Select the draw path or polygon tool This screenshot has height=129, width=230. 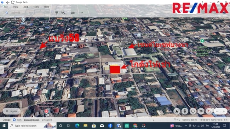[63, 13]
